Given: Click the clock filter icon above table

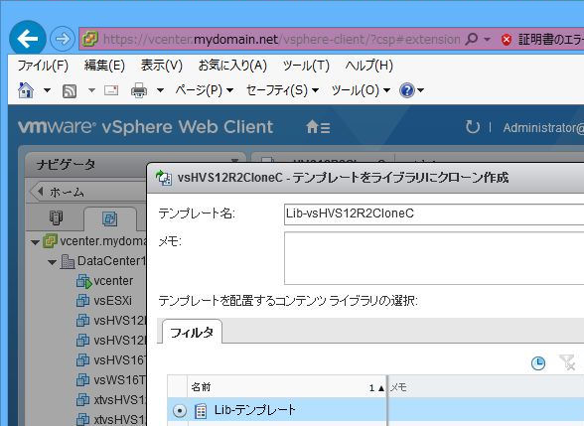Looking at the screenshot, I should click(538, 363).
